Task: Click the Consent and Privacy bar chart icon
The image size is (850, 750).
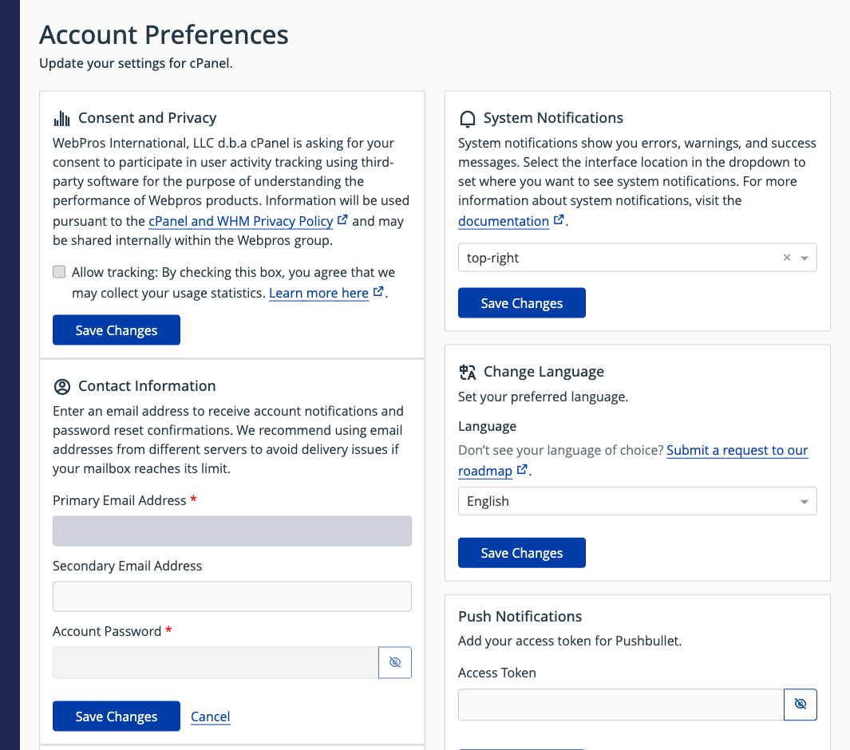Action: tap(61, 118)
